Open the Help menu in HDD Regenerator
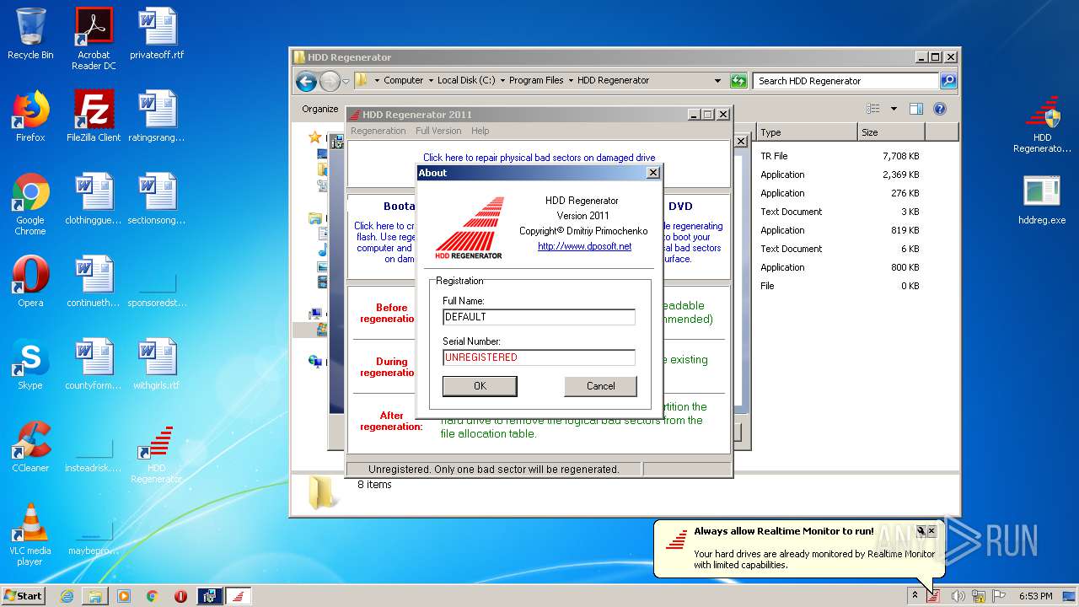 coord(480,131)
